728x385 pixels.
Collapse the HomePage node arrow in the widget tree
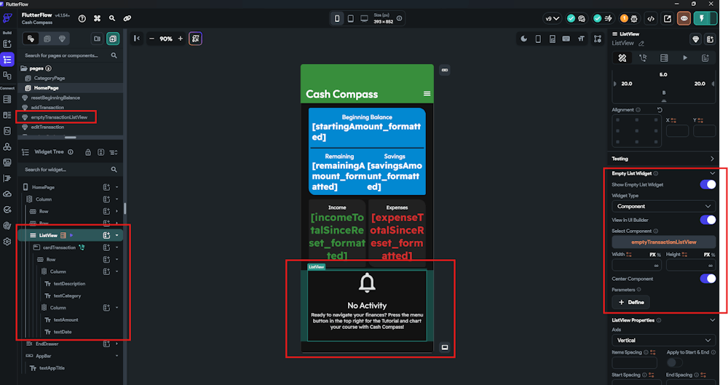point(117,187)
